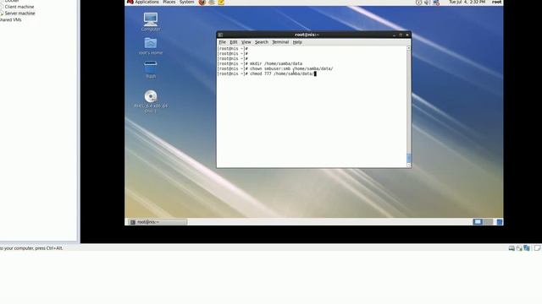Minimize the root@nis terminal window

[x=394, y=35]
